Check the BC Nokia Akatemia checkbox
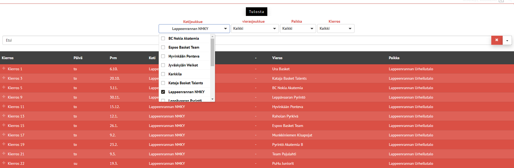This screenshot has height=168, width=514. pos(163,38)
